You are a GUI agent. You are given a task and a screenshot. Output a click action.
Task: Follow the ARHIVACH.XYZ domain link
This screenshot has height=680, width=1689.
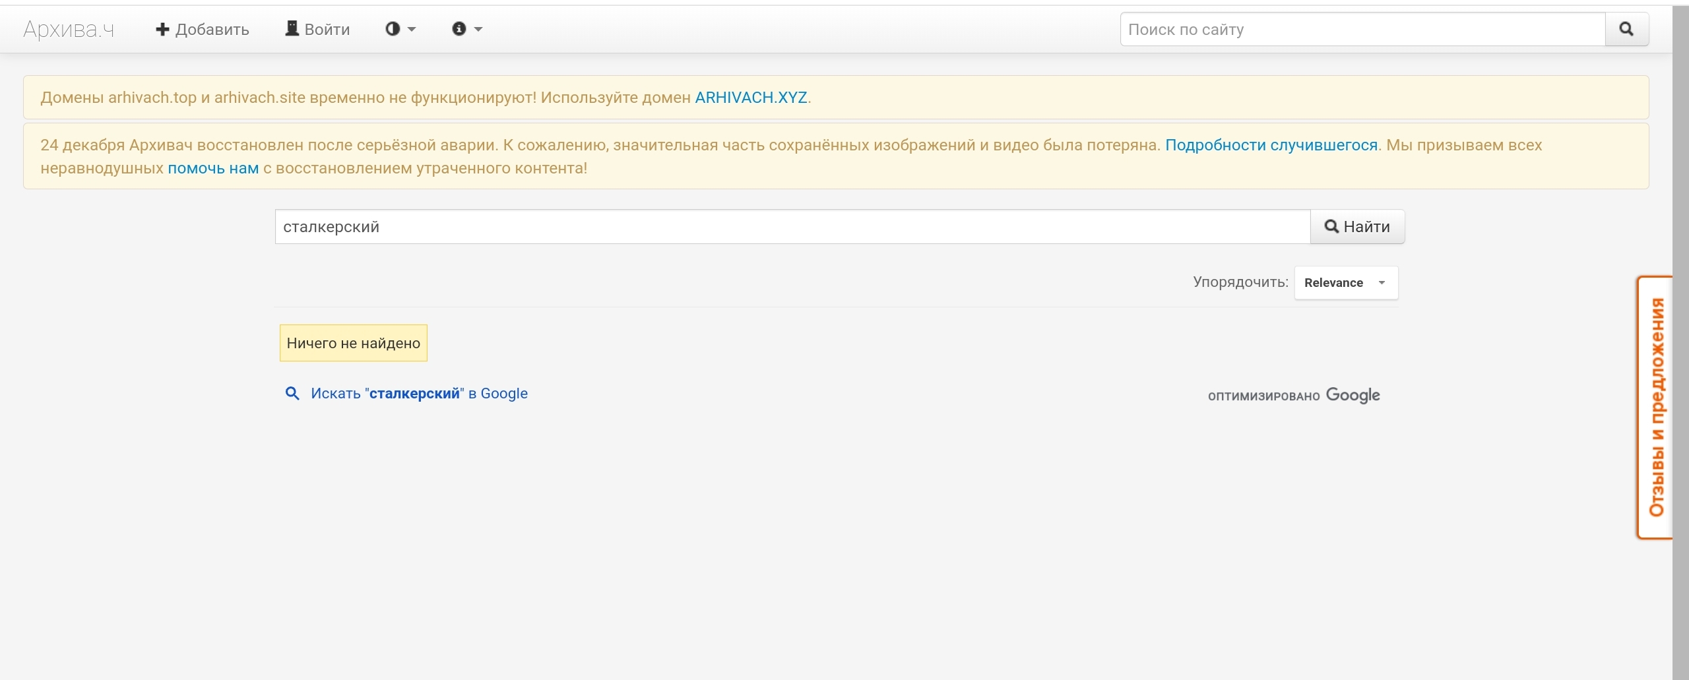pos(751,98)
